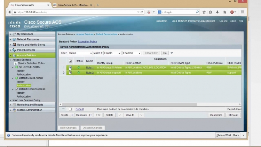
Task: Uncheck the Rule-1 checkbox
Action: coord(70,68)
